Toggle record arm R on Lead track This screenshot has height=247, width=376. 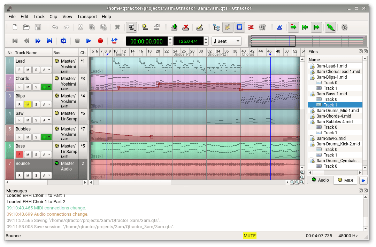point(20,70)
